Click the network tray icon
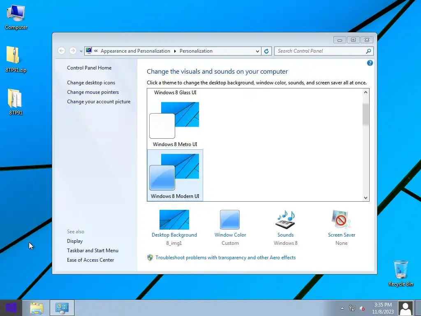The height and width of the screenshot is (316, 421). [352, 308]
